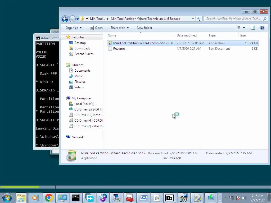Open the Organize menu
This screenshot has width=271, height=203.
(74, 28)
